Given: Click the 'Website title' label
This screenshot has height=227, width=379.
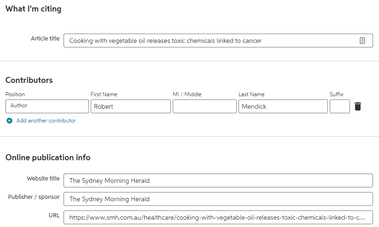Looking at the screenshot, I should 43,179.
